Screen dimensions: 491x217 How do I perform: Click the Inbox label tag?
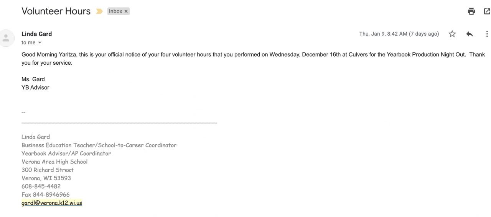[115, 11]
